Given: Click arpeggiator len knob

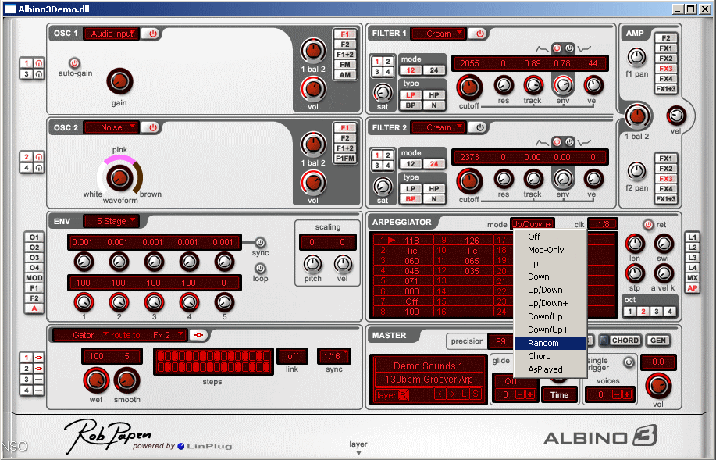Looking at the screenshot, I should click(634, 244).
